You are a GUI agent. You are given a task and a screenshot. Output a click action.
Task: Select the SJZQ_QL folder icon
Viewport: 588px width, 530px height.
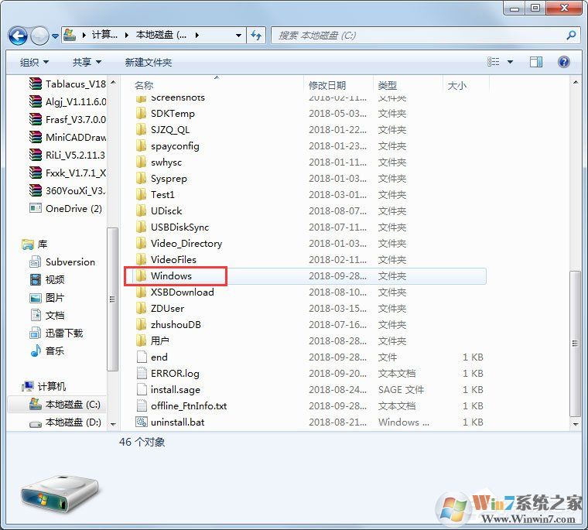click(x=141, y=129)
